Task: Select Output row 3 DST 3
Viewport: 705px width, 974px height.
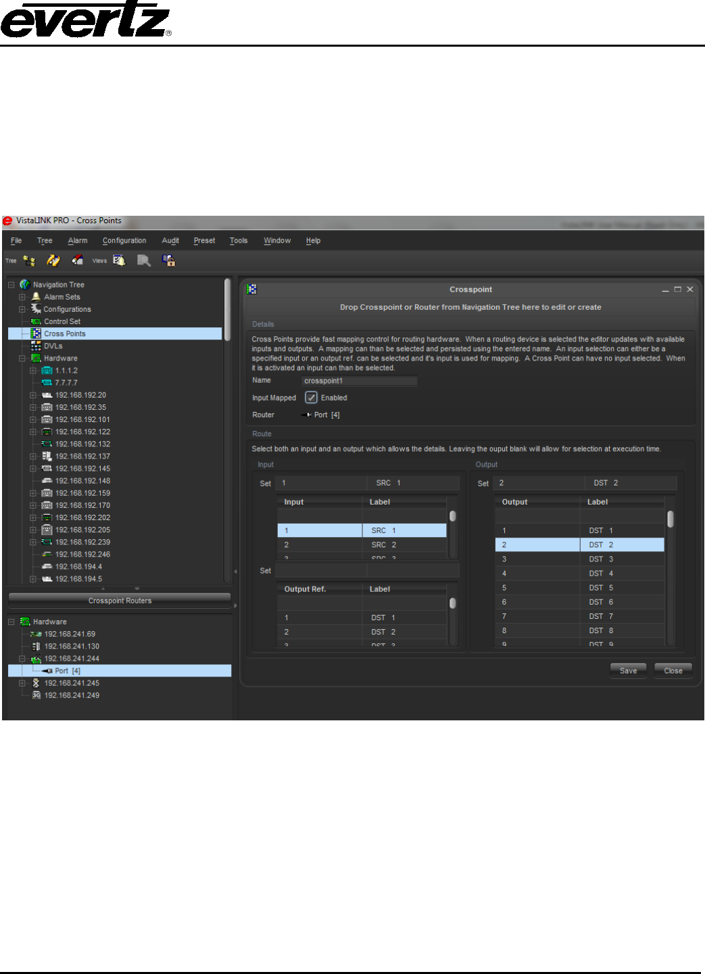Action: tap(580, 559)
